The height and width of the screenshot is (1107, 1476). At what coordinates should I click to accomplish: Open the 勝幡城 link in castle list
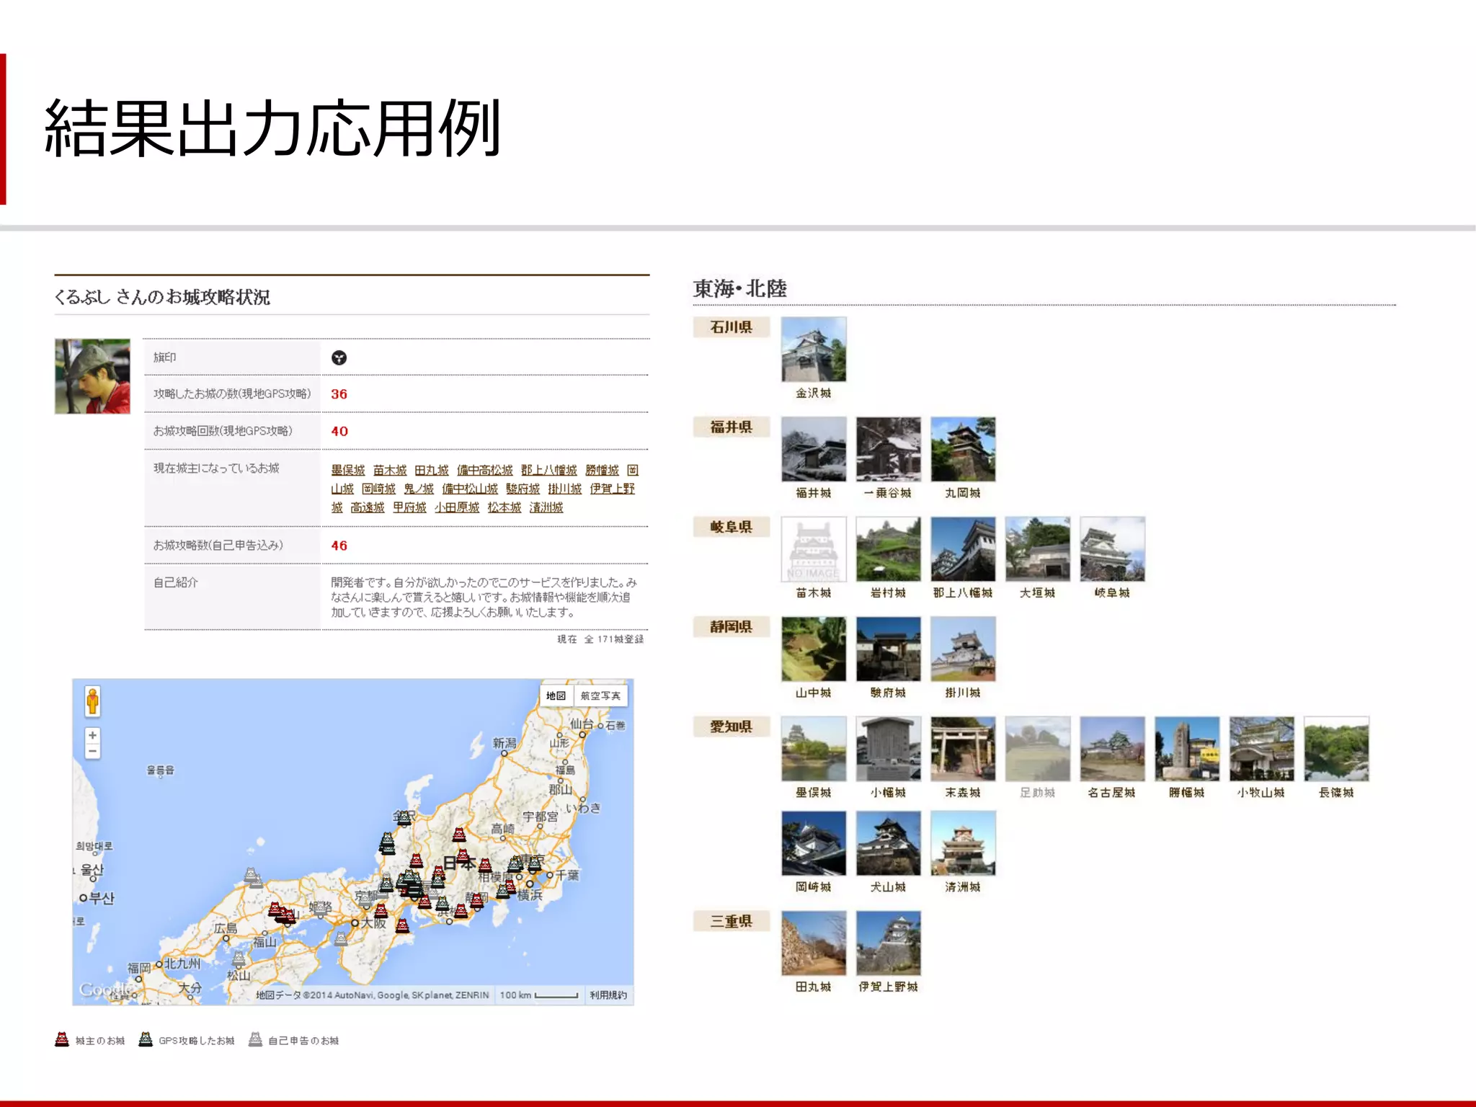[x=603, y=470]
